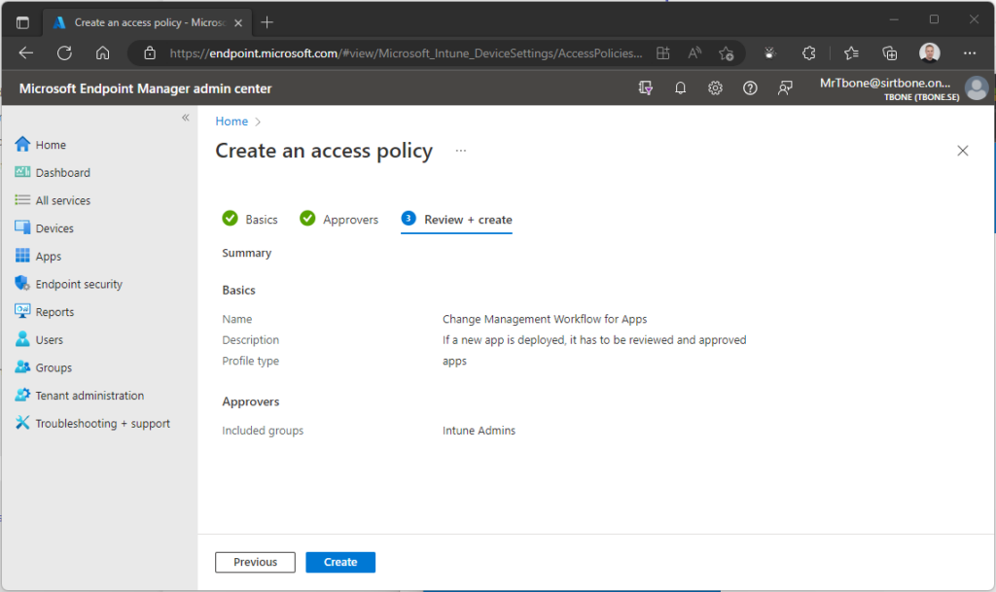Click the browser refresh icon
This screenshot has width=996, height=592.
pos(64,53)
